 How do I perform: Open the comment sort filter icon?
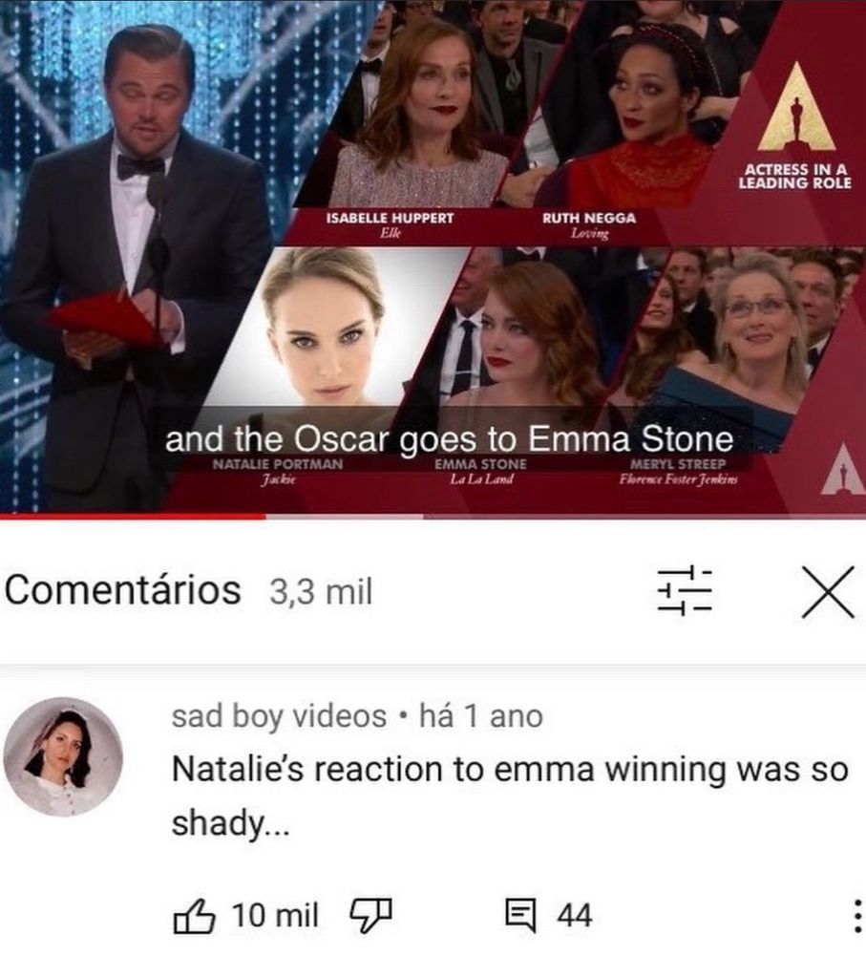pyautogui.click(x=685, y=591)
